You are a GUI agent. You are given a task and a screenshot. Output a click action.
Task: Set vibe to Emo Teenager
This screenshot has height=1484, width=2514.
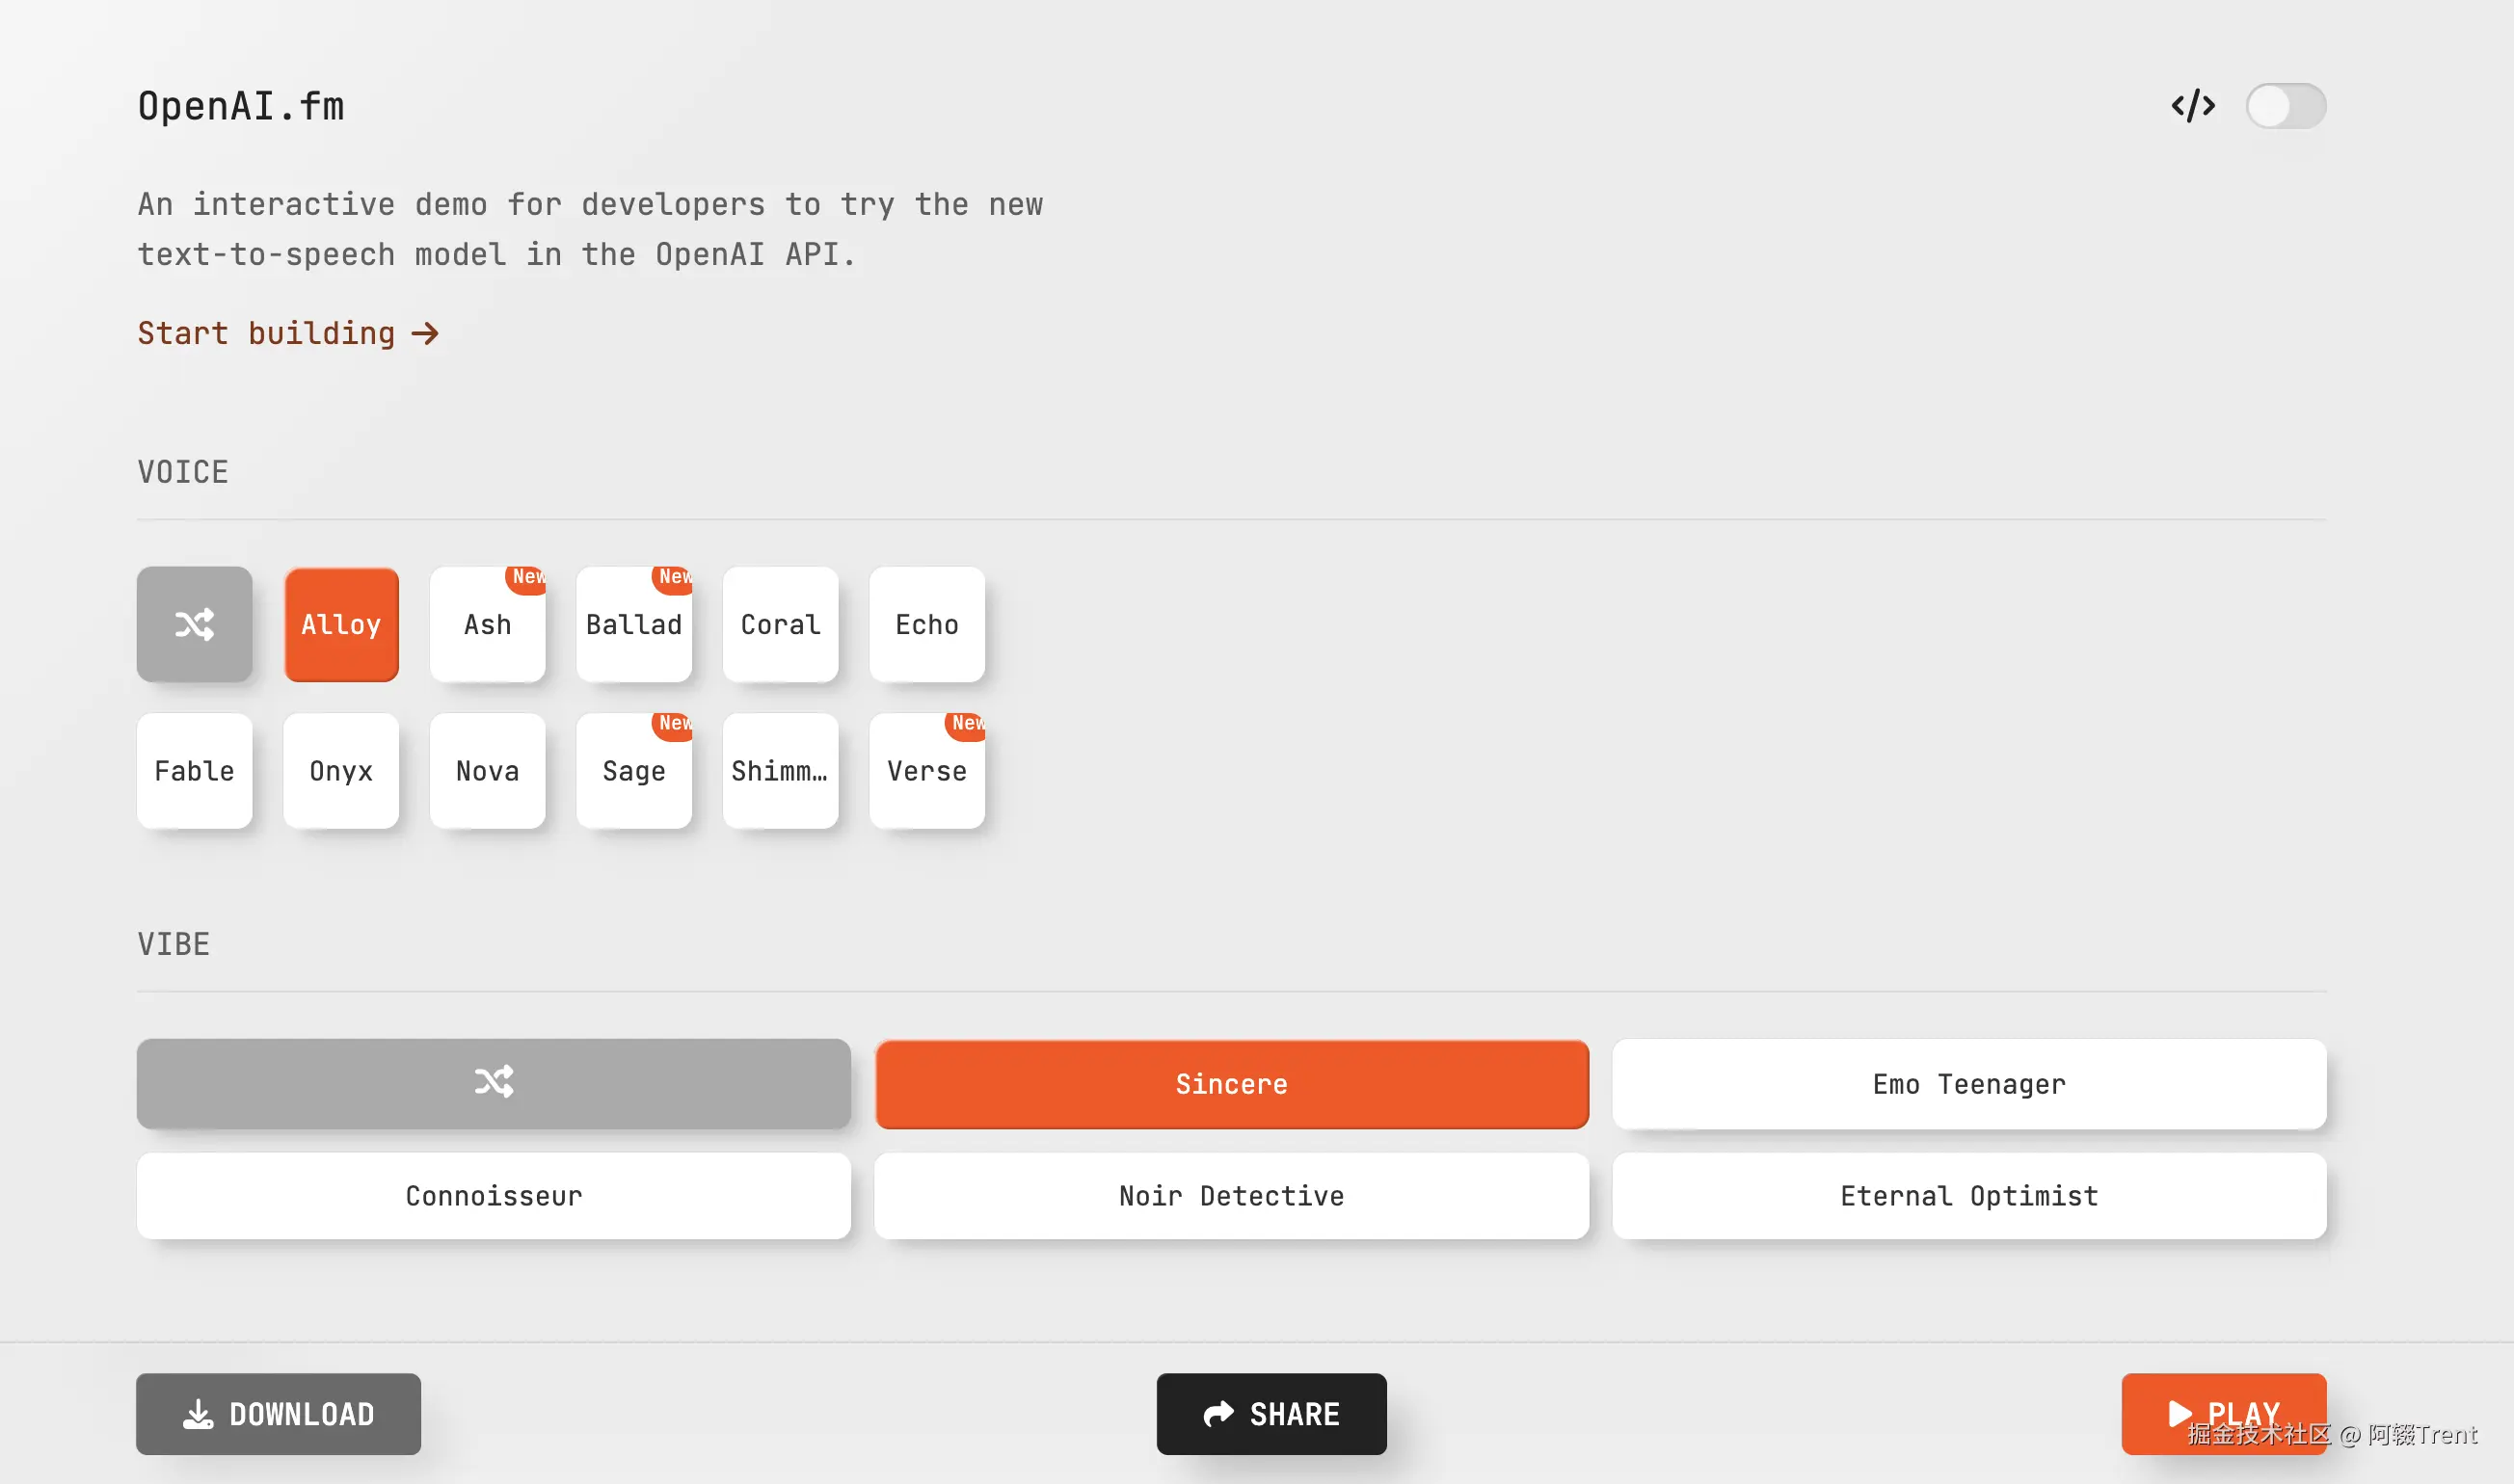point(1968,1083)
